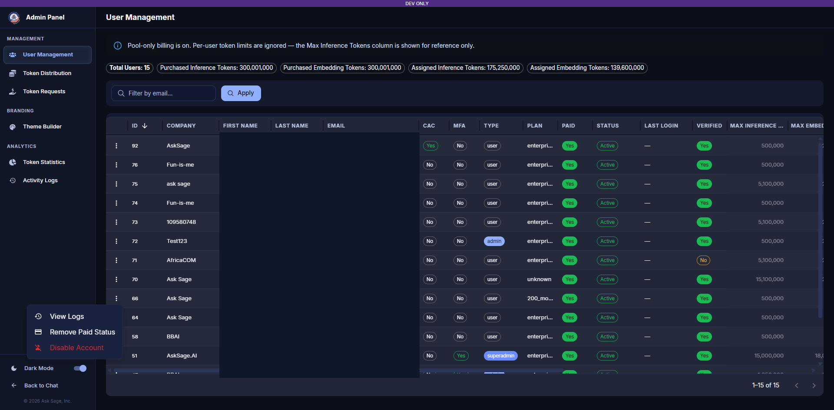834x410 pixels.
Task: Sort by FIRST NAME column header
Action: pos(240,126)
